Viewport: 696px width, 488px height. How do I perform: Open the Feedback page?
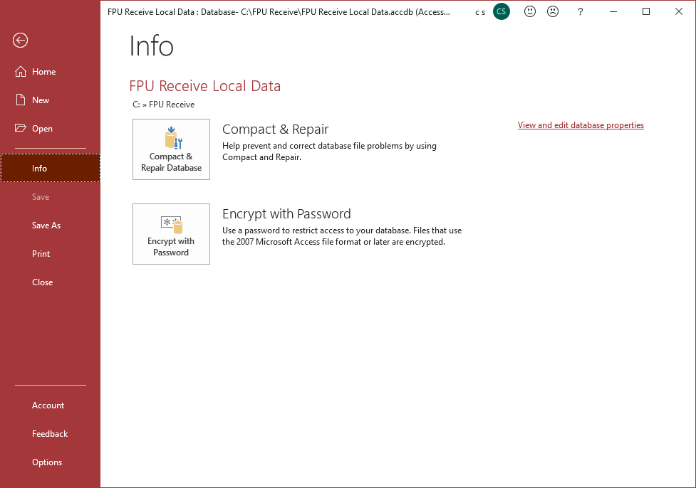50,434
